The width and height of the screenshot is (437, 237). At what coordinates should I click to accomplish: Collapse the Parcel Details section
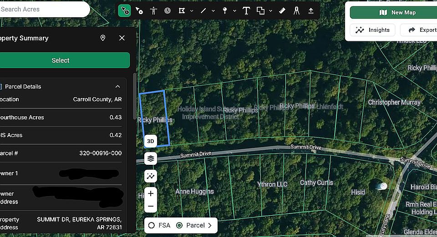(x=117, y=87)
